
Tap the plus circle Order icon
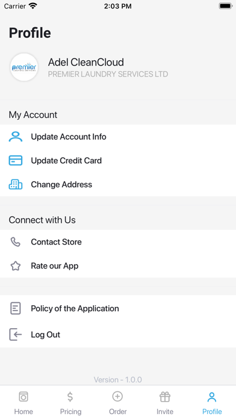[x=117, y=396]
